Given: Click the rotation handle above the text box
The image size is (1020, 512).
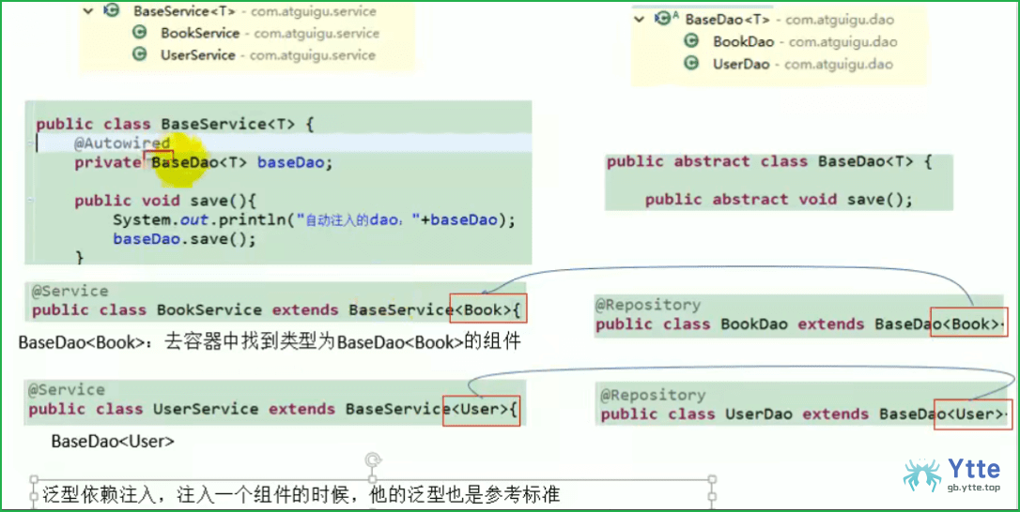Looking at the screenshot, I should pyautogui.click(x=373, y=460).
